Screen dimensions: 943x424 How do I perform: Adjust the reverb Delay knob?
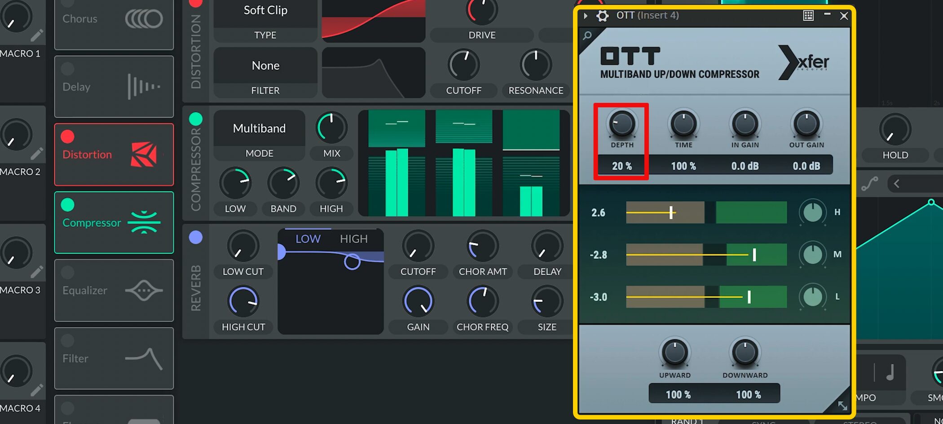tap(547, 247)
